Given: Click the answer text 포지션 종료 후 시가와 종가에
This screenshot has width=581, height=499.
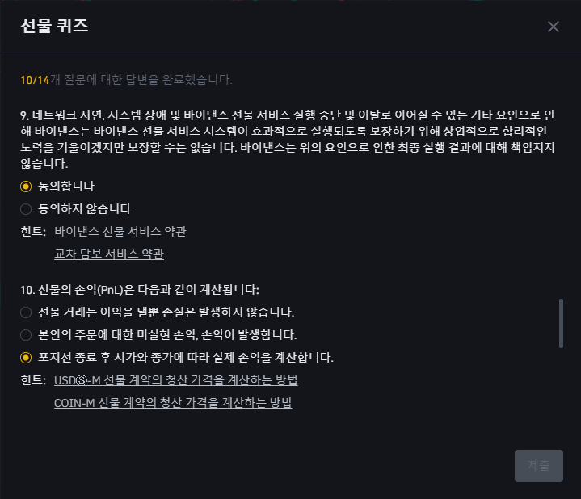Looking at the screenshot, I should pyautogui.click(x=186, y=358).
